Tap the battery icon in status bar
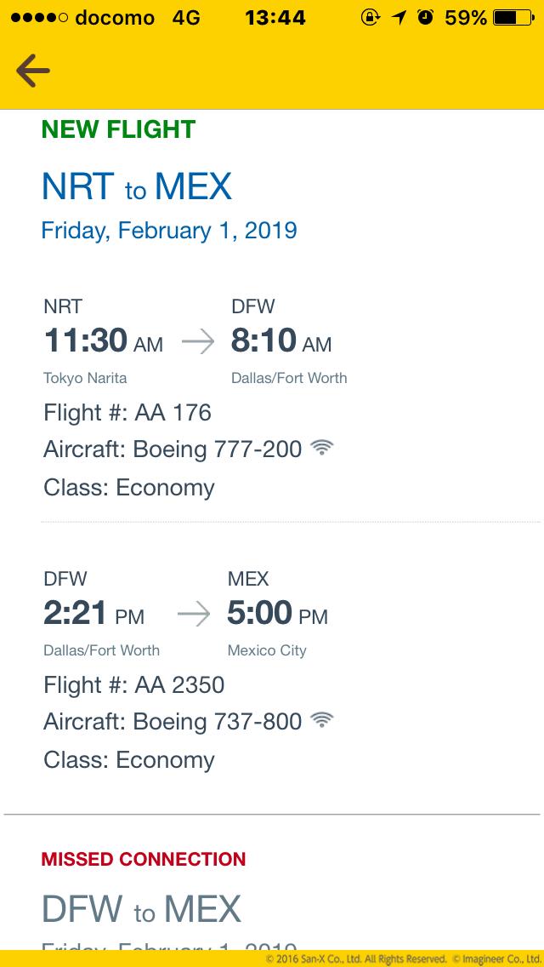This screenshot has width=544, height=967. tap(515, 17)
